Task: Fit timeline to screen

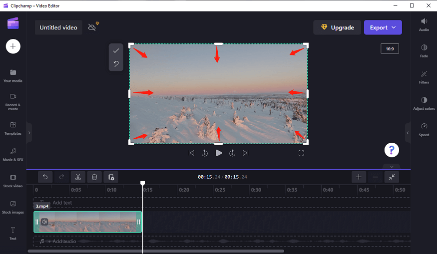Action: pos(392,177)
